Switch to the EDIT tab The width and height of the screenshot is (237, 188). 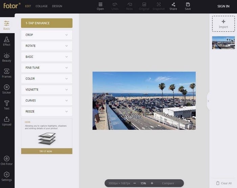click(28, 6)
